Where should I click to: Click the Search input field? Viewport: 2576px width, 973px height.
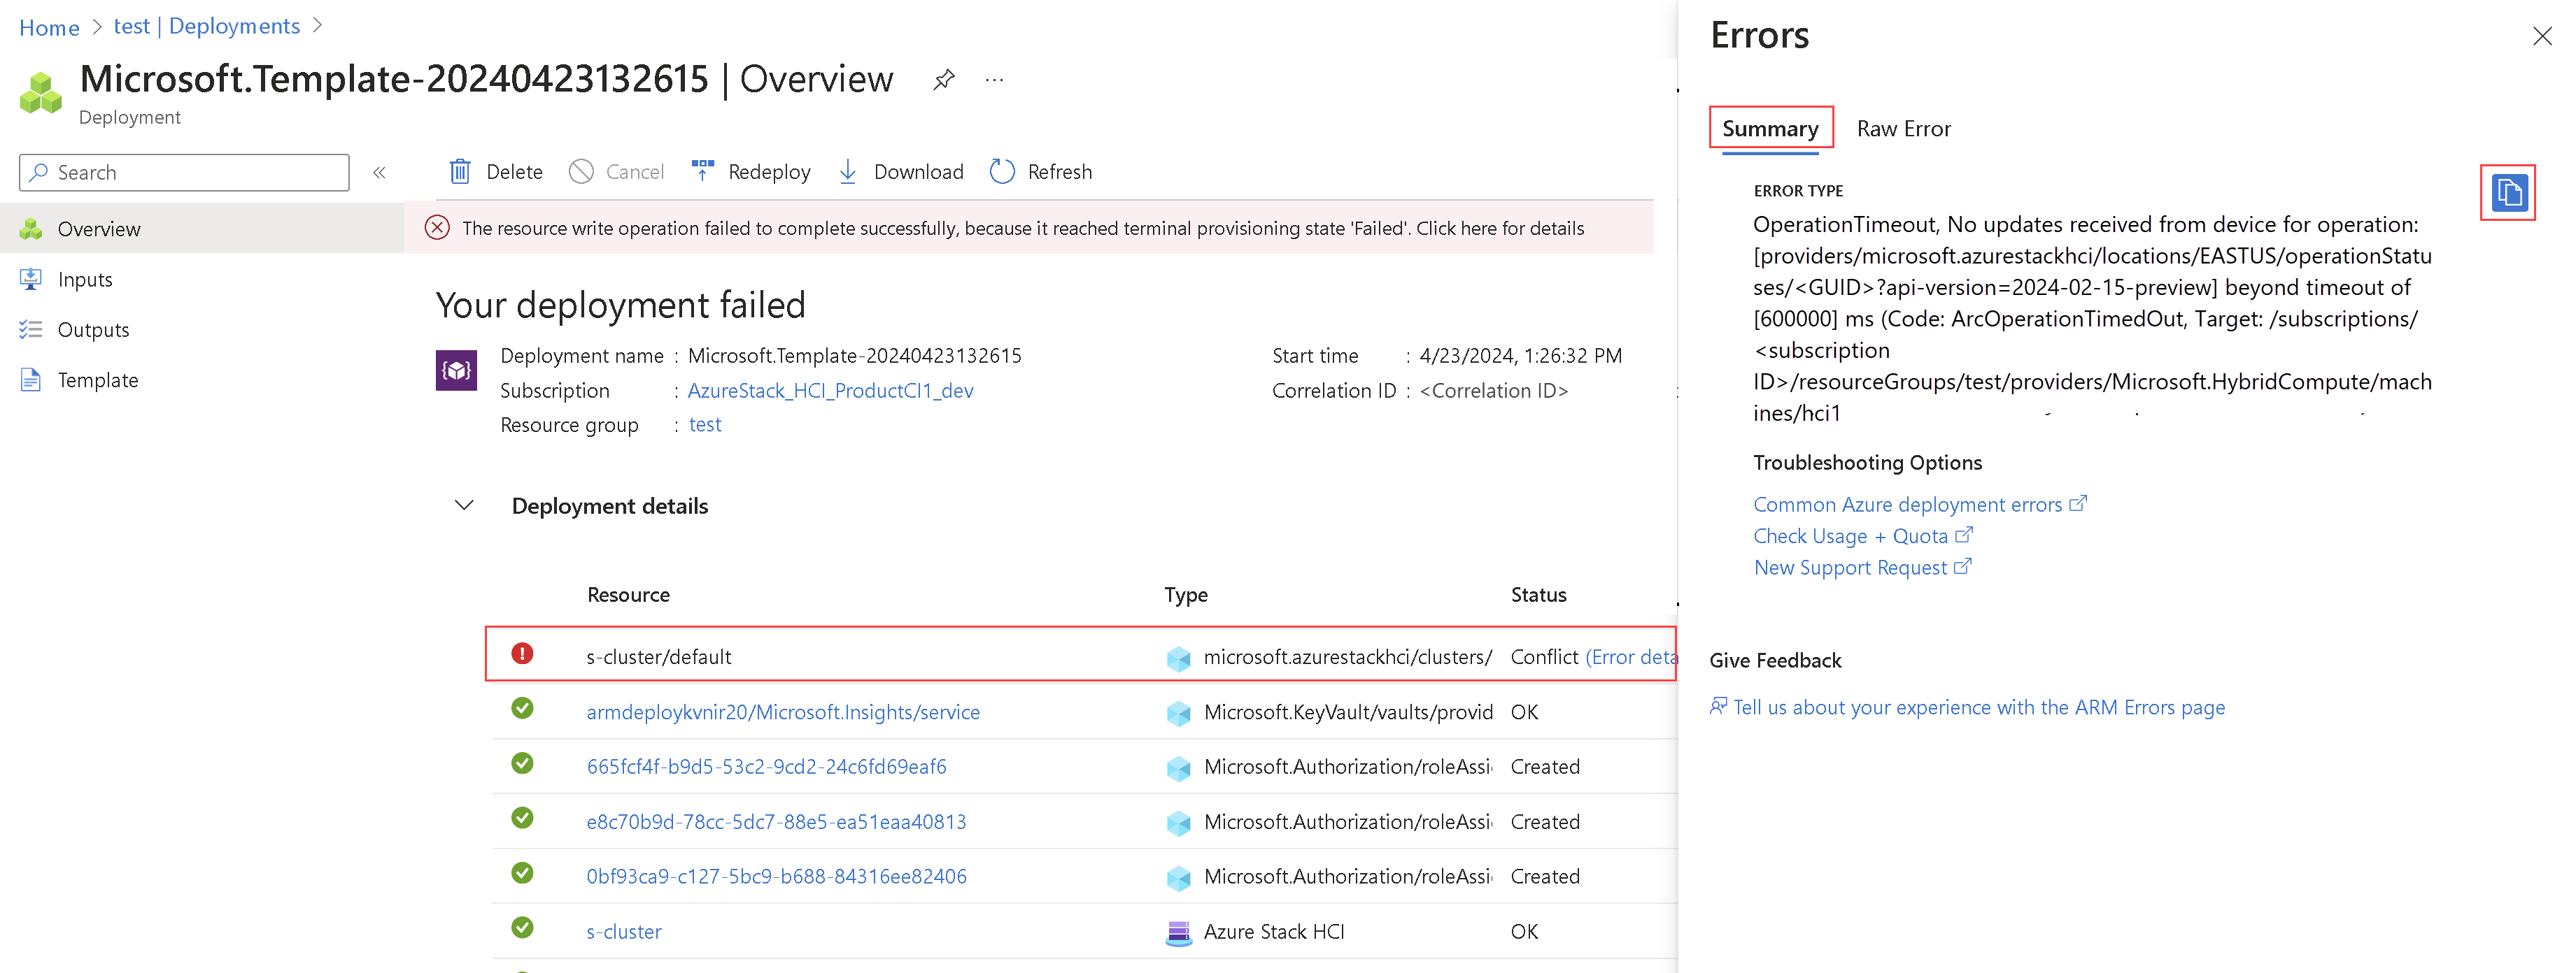point(185,173)
